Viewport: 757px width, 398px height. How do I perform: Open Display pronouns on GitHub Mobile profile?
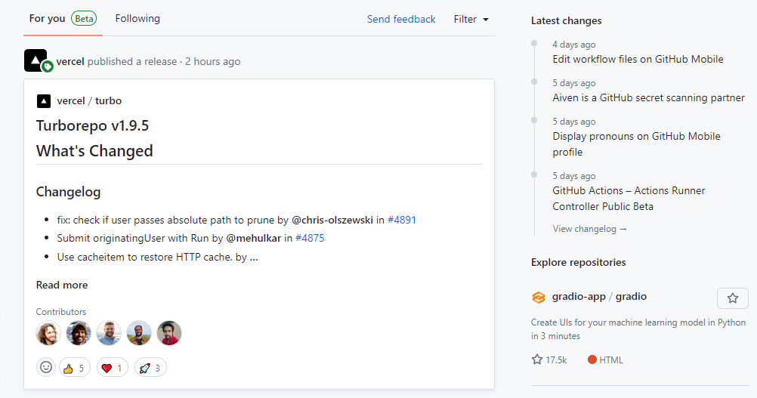[x=636, y=144]
